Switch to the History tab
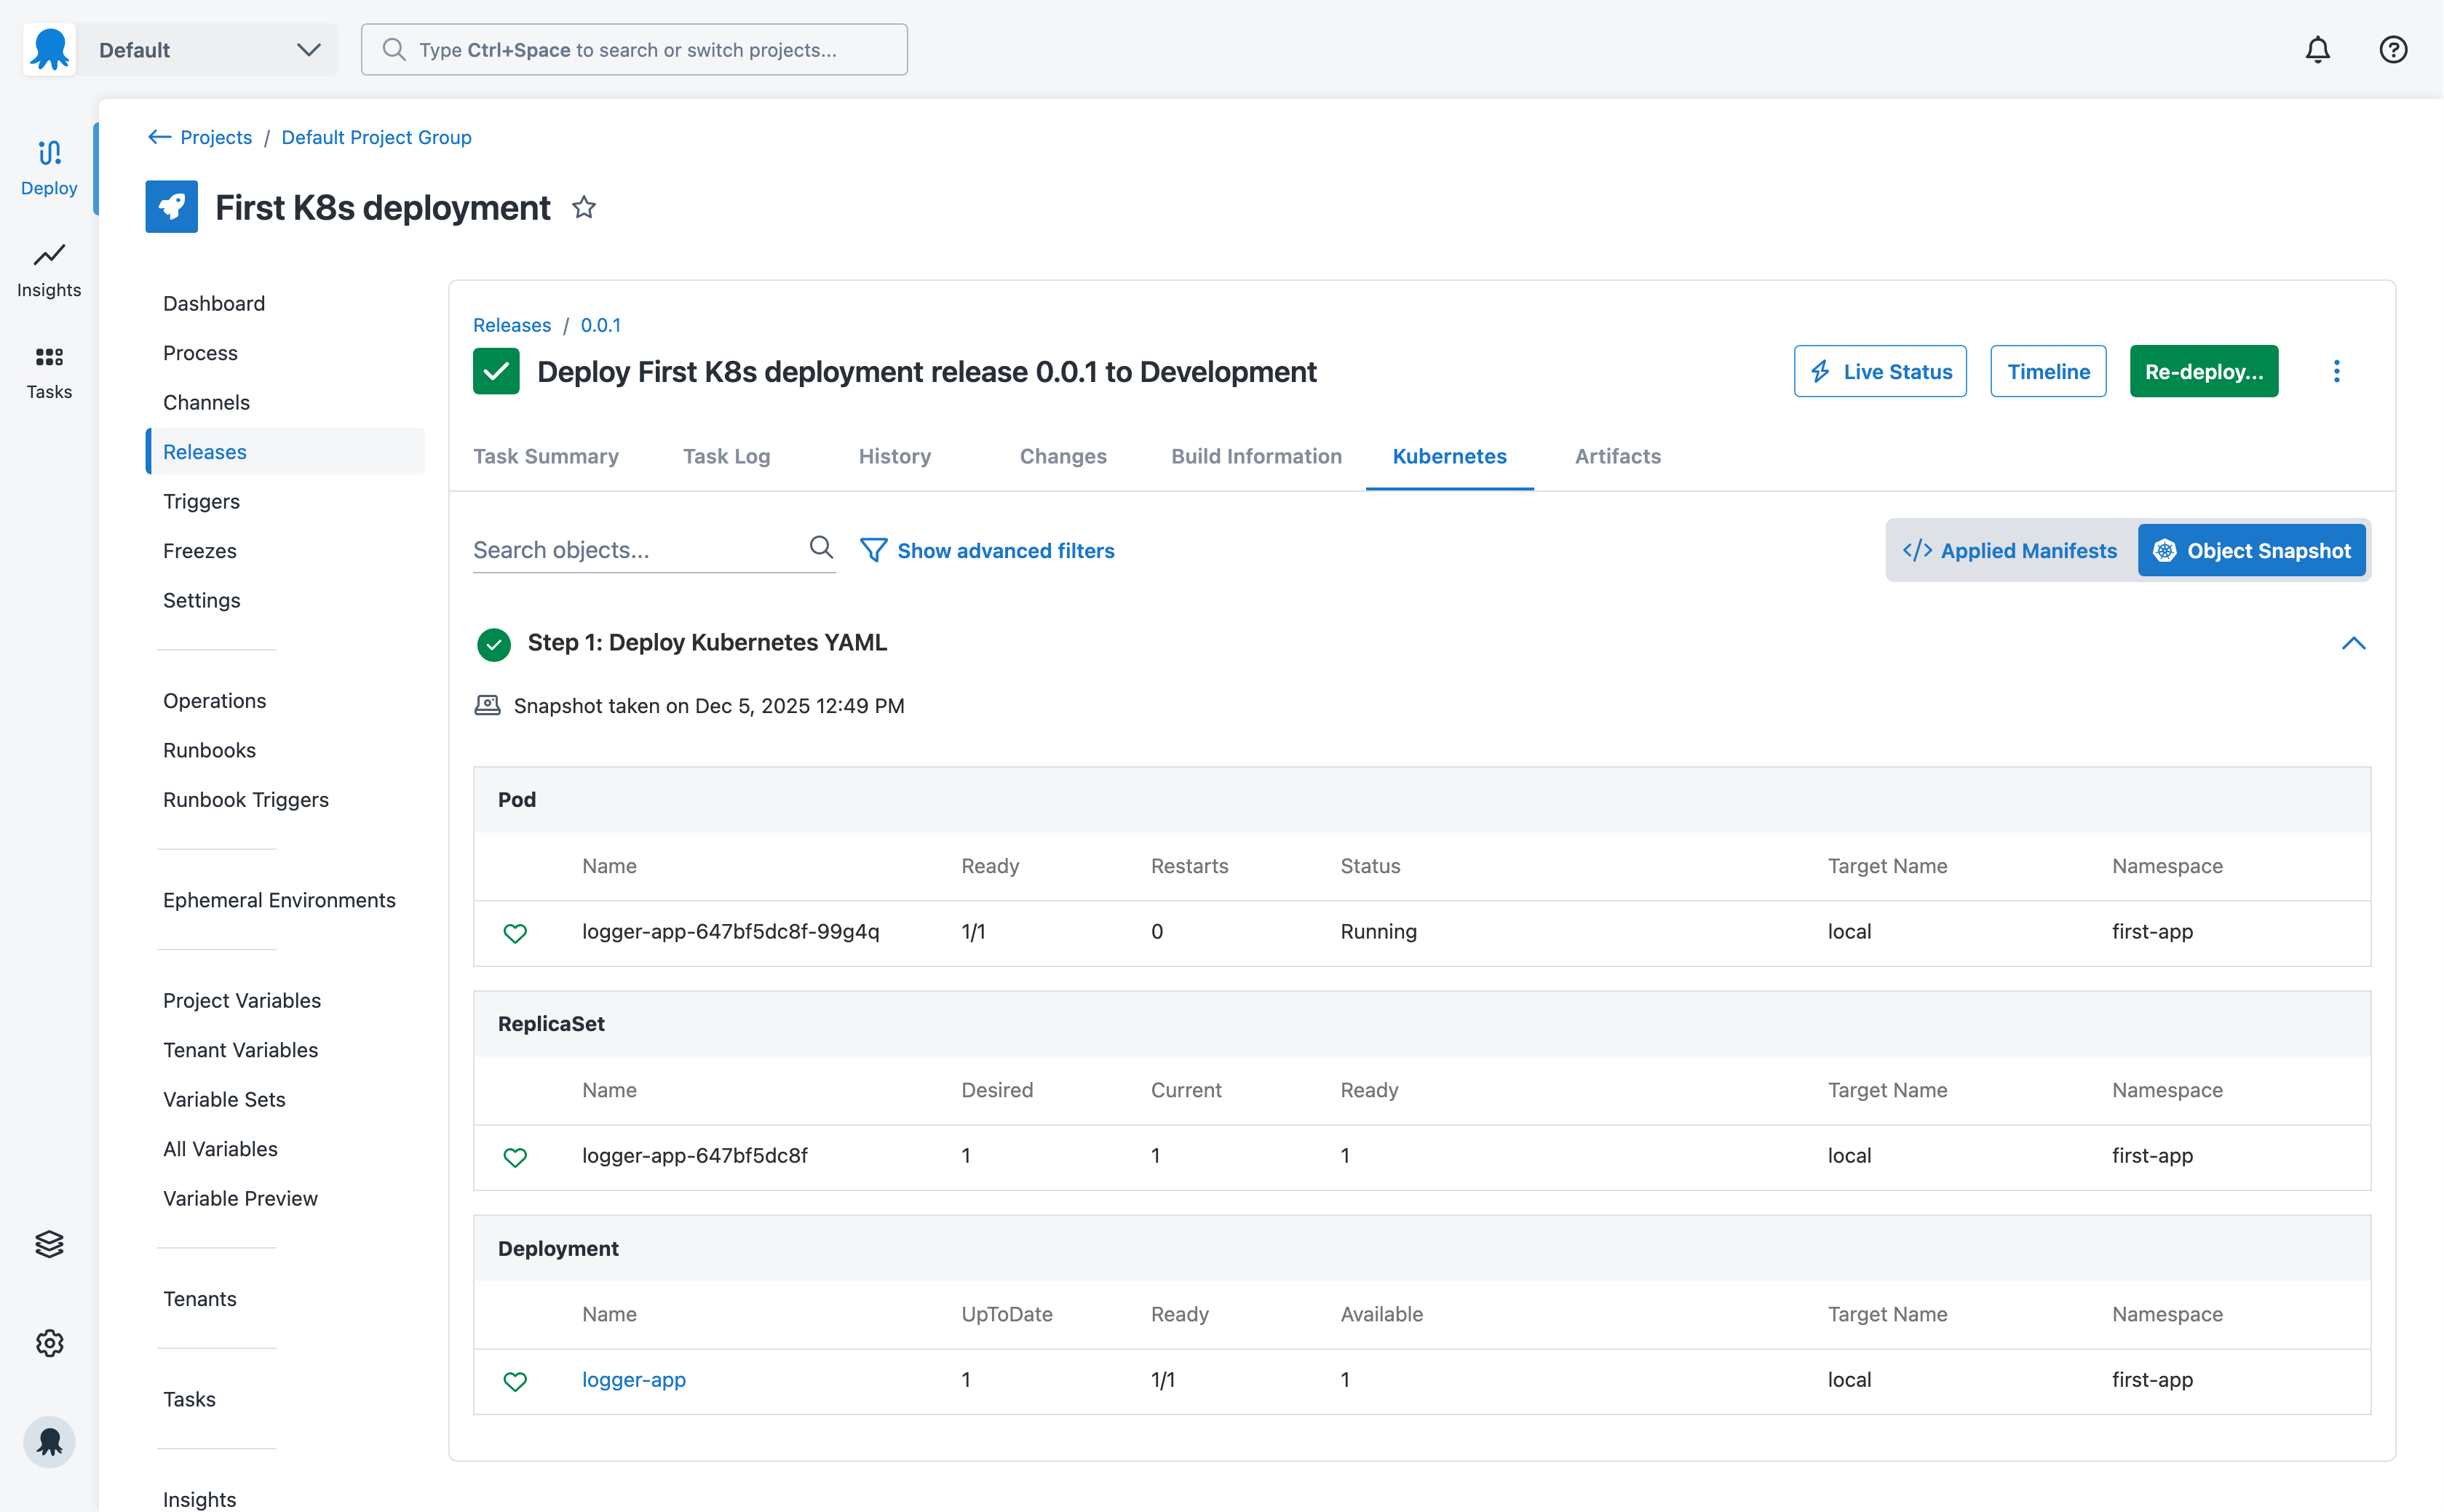Viewport: 2444px width, 1512px height. (895, 456)
